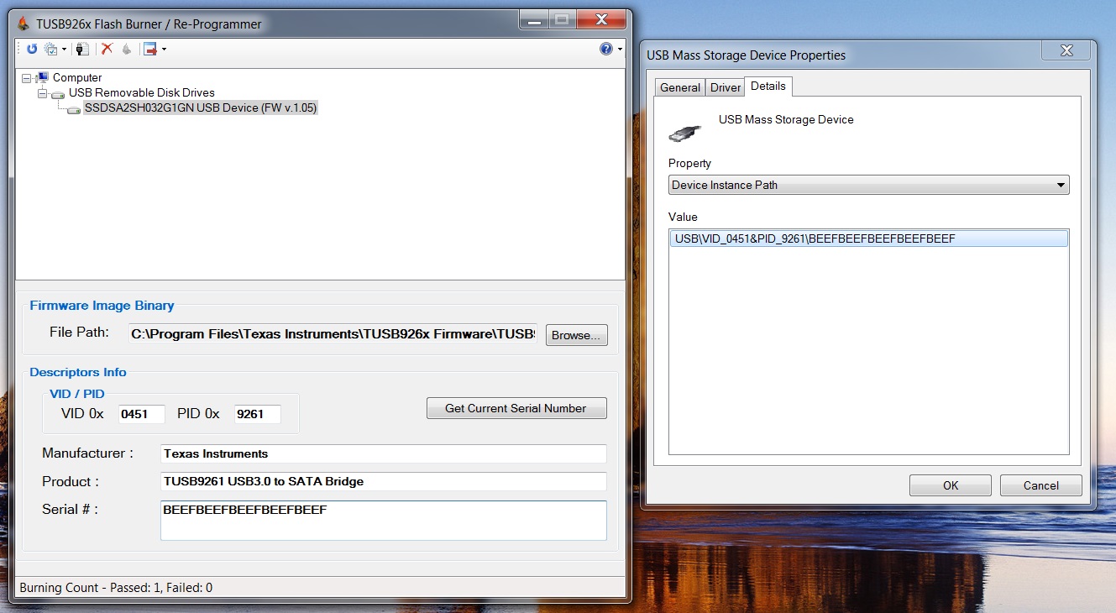Open the dropdown arrow beside the help icon
The width and height of the screenshot is (1116, 613).
coord(620,50)
